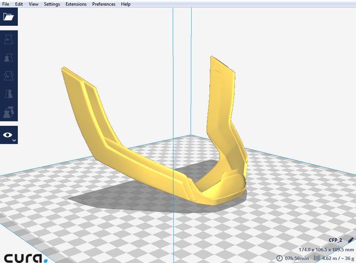Open the Settings menu
The height and width of the screenshot is (263, 356).
(52, 4)
